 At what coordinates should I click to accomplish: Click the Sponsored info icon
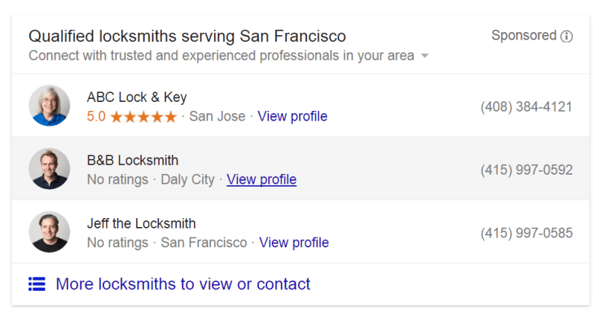coord(567,36)
